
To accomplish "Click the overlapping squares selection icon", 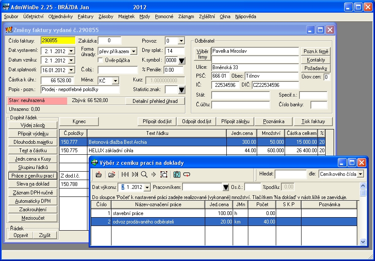I will tap(164, 175).
